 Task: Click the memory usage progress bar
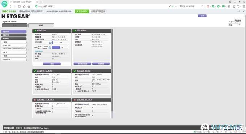click(x=60, y=47)
